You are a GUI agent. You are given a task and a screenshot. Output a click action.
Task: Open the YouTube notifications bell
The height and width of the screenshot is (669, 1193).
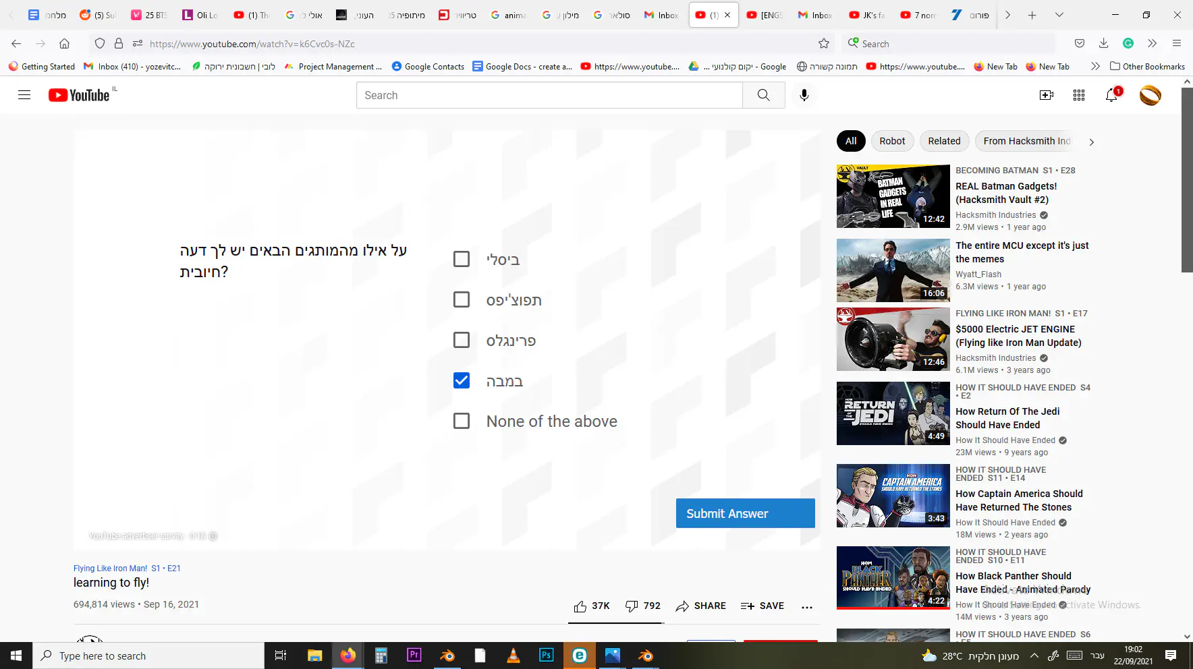(x=1111, y=95)
